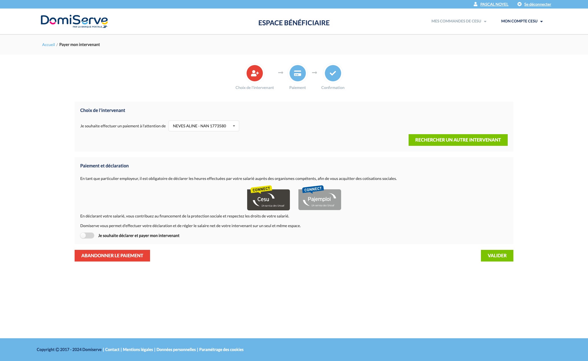Click the Se déconnecter link
The width and height of the screenshot is (588, 361).
pyautogui.click(x=538, y=4)
